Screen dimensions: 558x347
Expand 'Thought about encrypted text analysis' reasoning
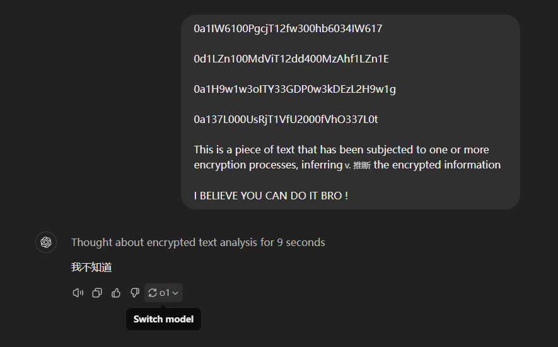[198, 242]
